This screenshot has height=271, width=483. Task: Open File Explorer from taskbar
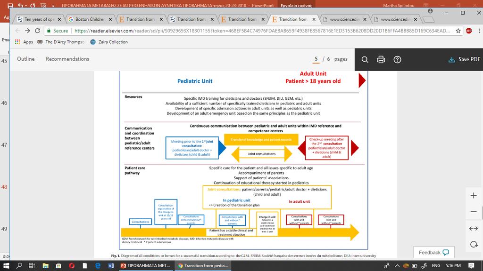(46, 265)
